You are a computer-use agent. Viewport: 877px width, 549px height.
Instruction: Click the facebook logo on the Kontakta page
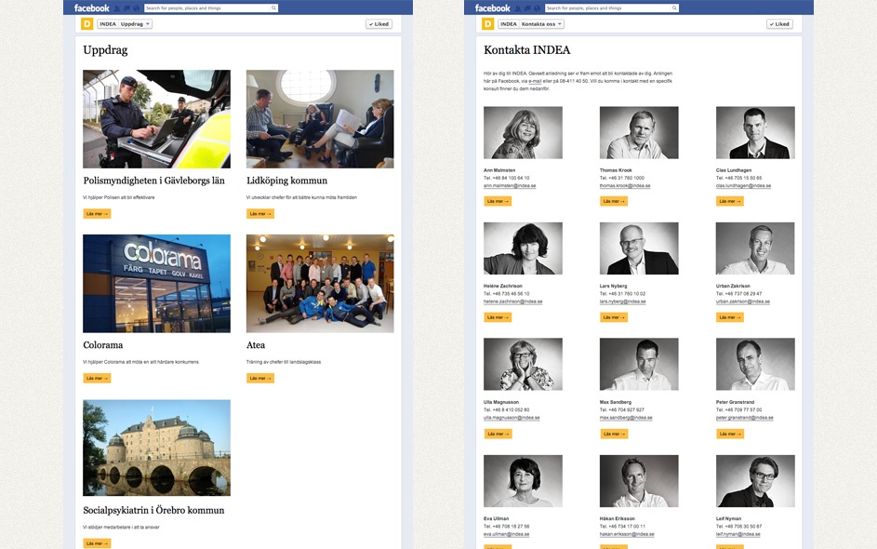click(492, 7)
